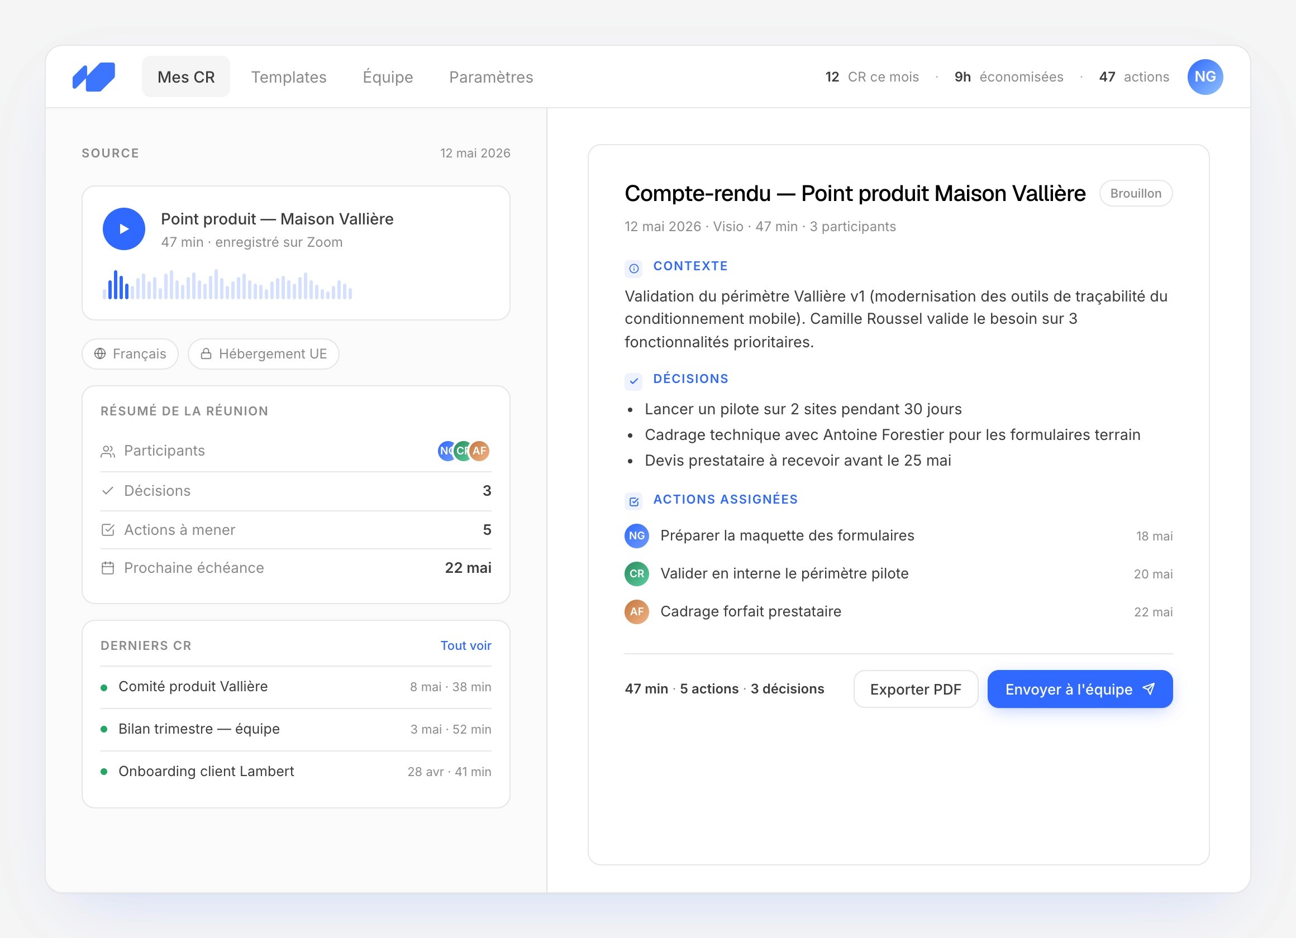1296x938 pixels.
Task: Click the calendar icon beside Prochaine échéance
Action: tap(107, 568)
